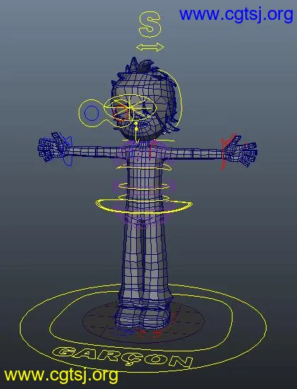The width and height of the screenshot is (297, 389).
Task: Click the double-headed arrow control below the S
Action: 150,47
